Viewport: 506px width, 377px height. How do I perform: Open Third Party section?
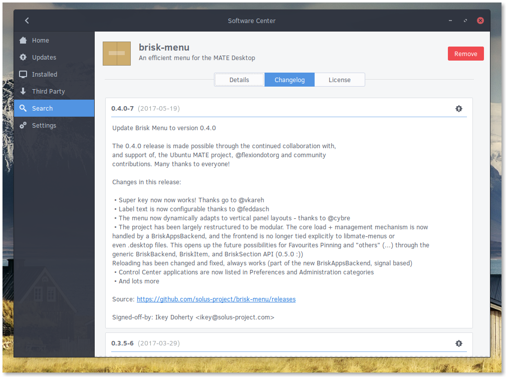(x=54, y=92)
